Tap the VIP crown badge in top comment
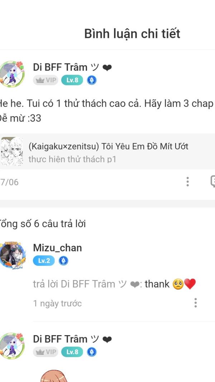The height and width of the screenshot is (382, 215). 46,80
